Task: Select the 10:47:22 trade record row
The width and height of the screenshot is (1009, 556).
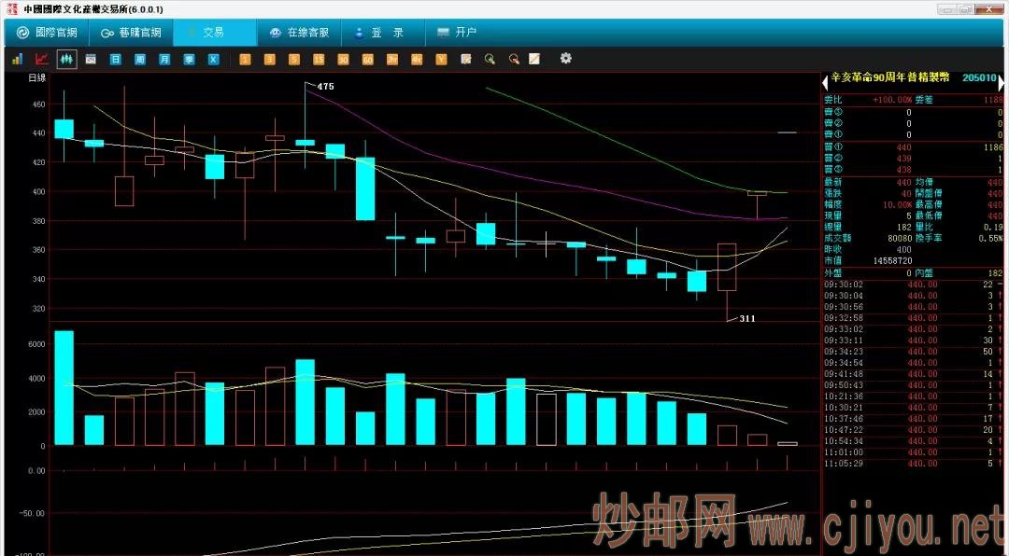Action: click(x=913, y=429)
